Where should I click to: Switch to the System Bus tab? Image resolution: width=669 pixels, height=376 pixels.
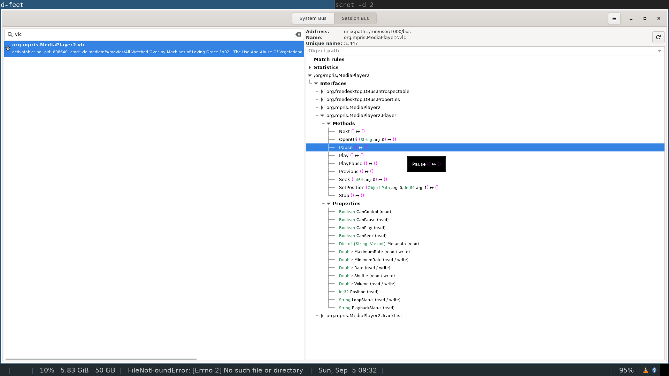click(313, 18)
